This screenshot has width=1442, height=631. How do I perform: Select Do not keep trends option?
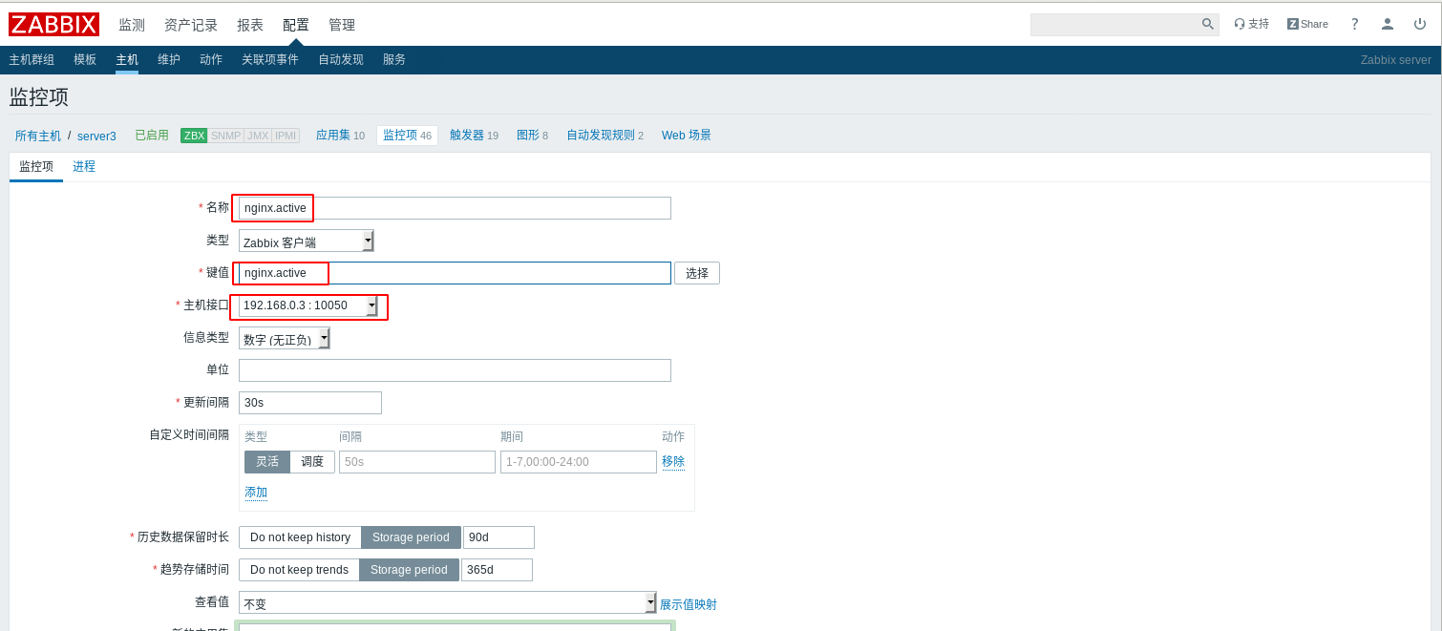[x=299, y=570]
